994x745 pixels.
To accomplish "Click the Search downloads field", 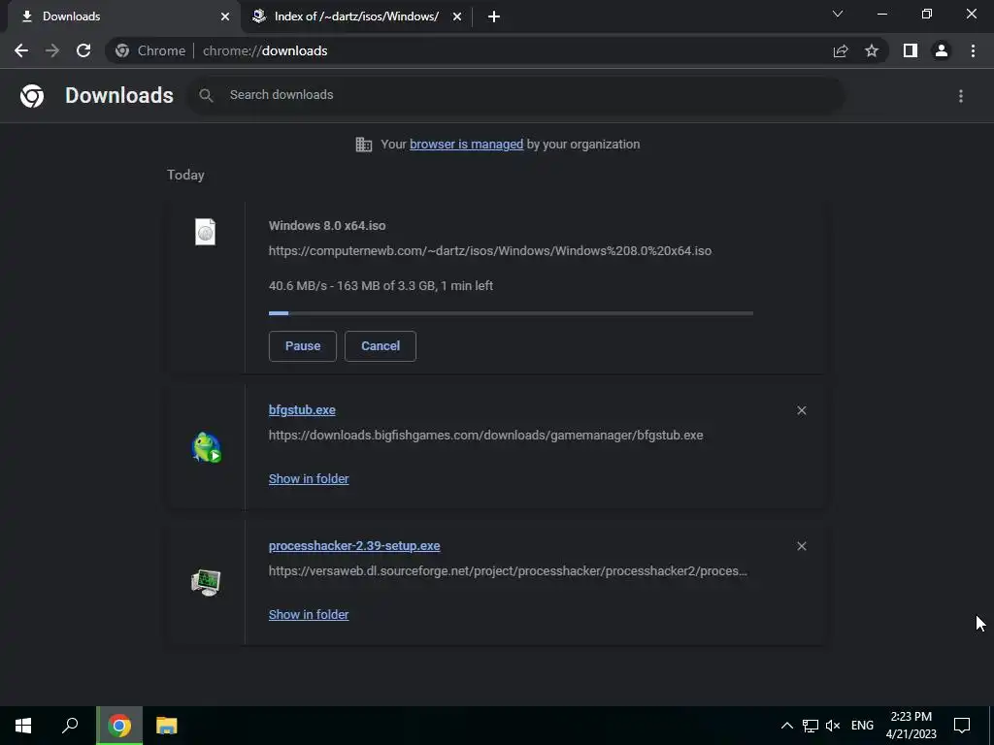I will coord(516,95).
